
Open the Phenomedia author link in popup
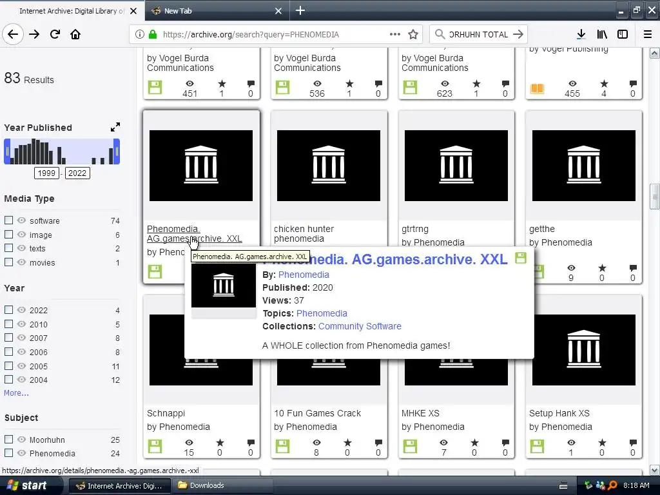click(x=304, y=275)
